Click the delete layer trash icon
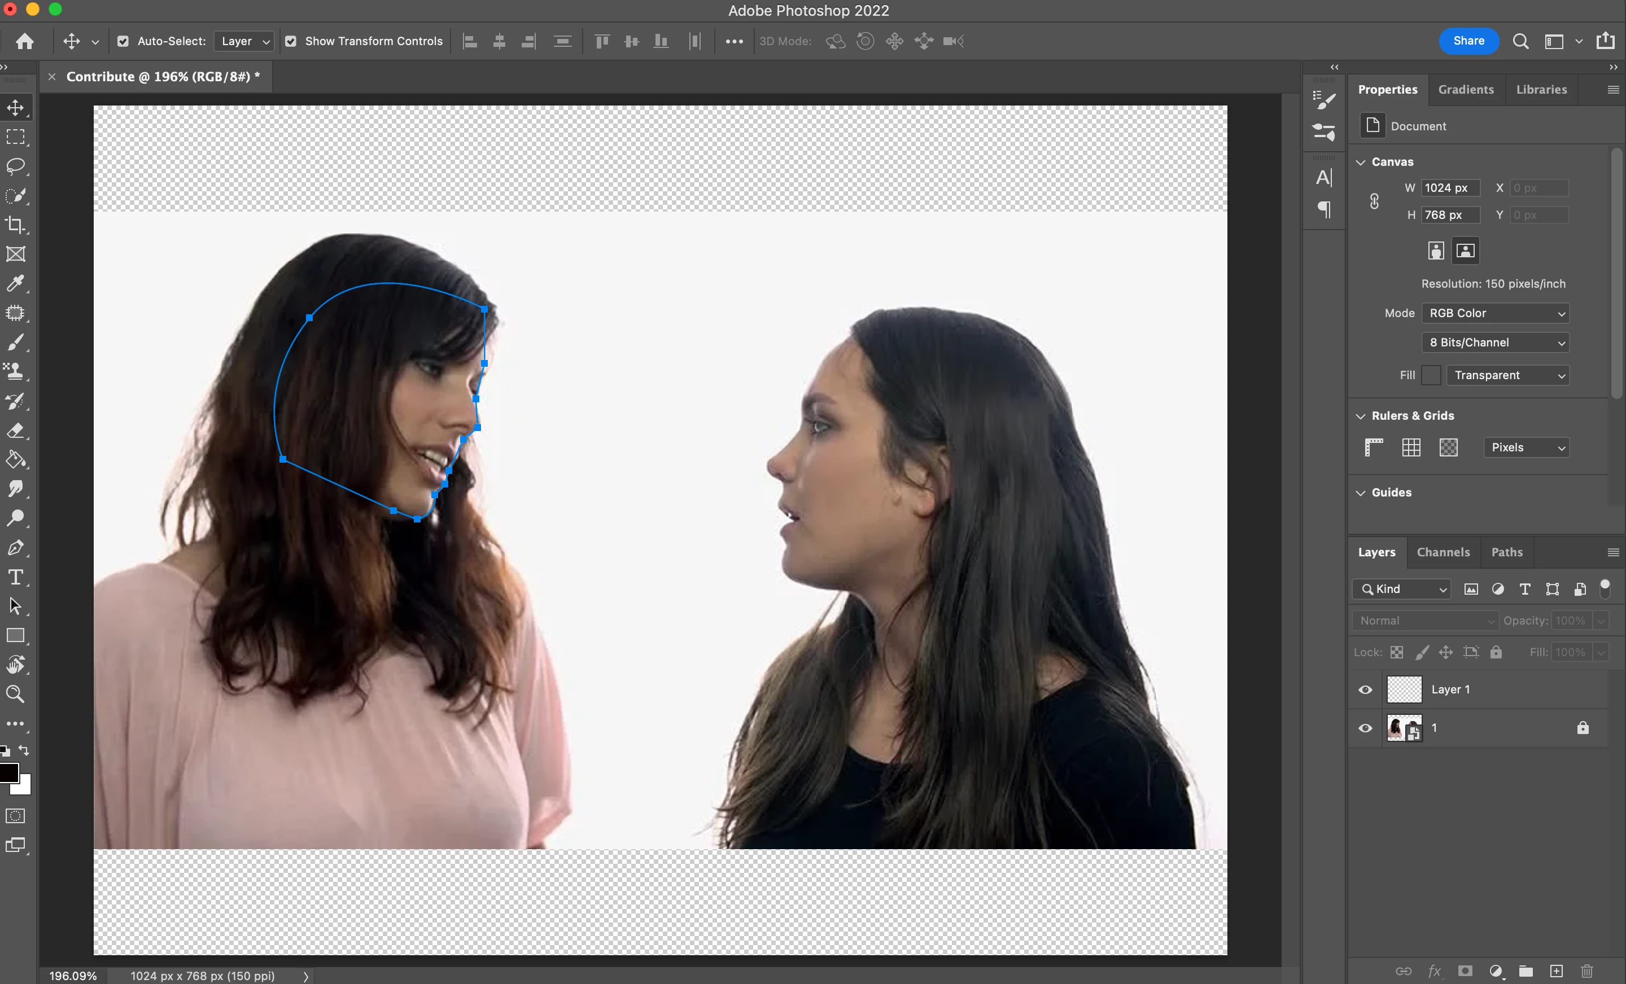The height and width of the screenshot is (984, 1626). click(x=1586, y=971)
